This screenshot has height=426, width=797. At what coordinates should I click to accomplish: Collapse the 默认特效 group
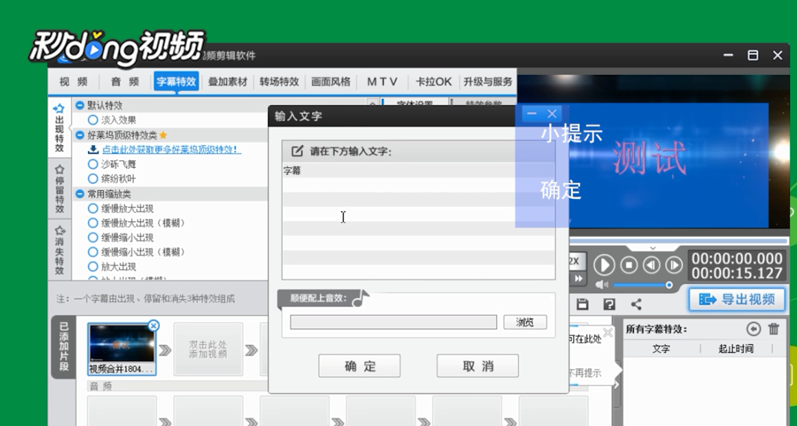(x=80, y=105)
